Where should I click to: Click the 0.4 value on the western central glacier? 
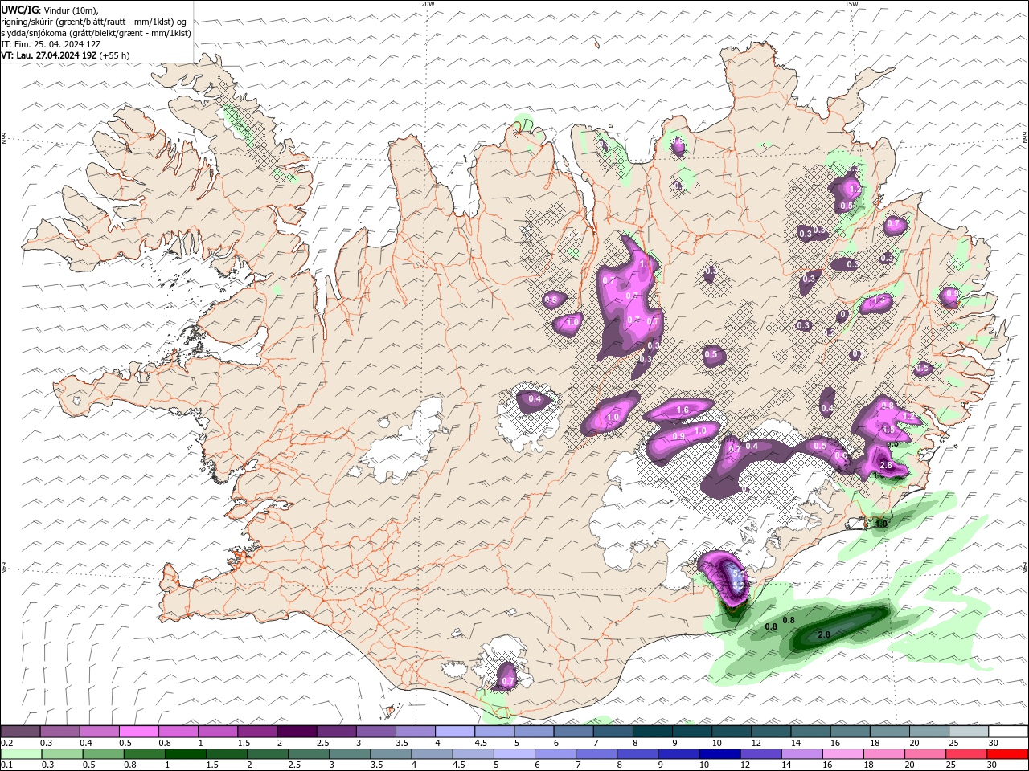[x=535, y=399]
